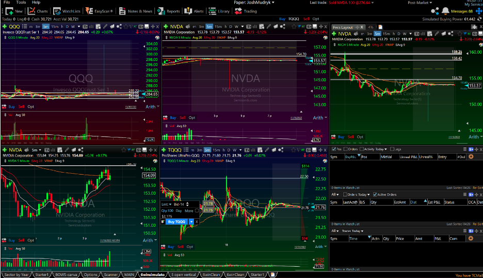Open the Reports toolbar item
The image size is (483, 278).
click(x=169, y=11)
